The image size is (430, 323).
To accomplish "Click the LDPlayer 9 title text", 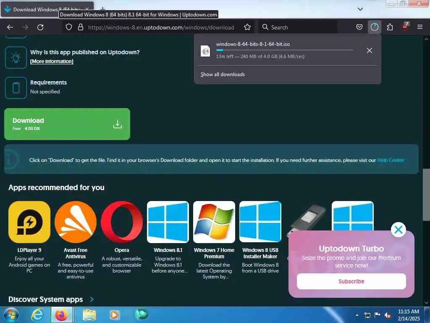I will pos(29,250).
